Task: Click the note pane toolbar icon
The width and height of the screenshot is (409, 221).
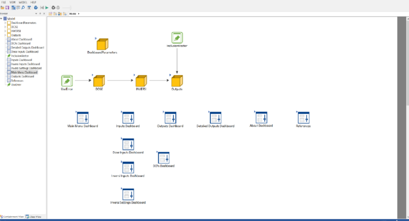Action: pyautogui.click(x=18, y=8)
